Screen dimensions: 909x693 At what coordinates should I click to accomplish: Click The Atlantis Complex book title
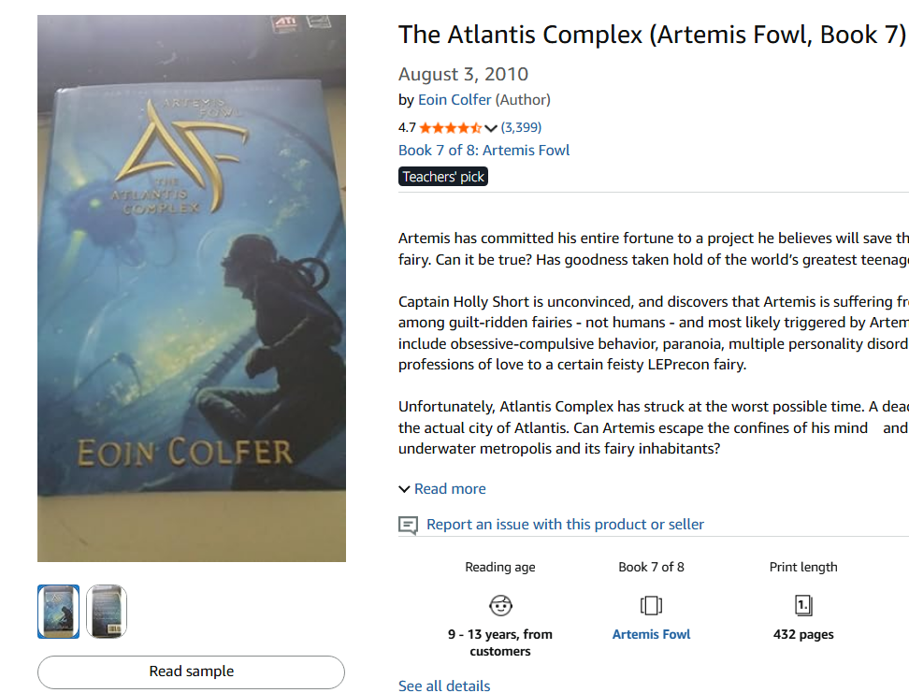pos(652,35)
